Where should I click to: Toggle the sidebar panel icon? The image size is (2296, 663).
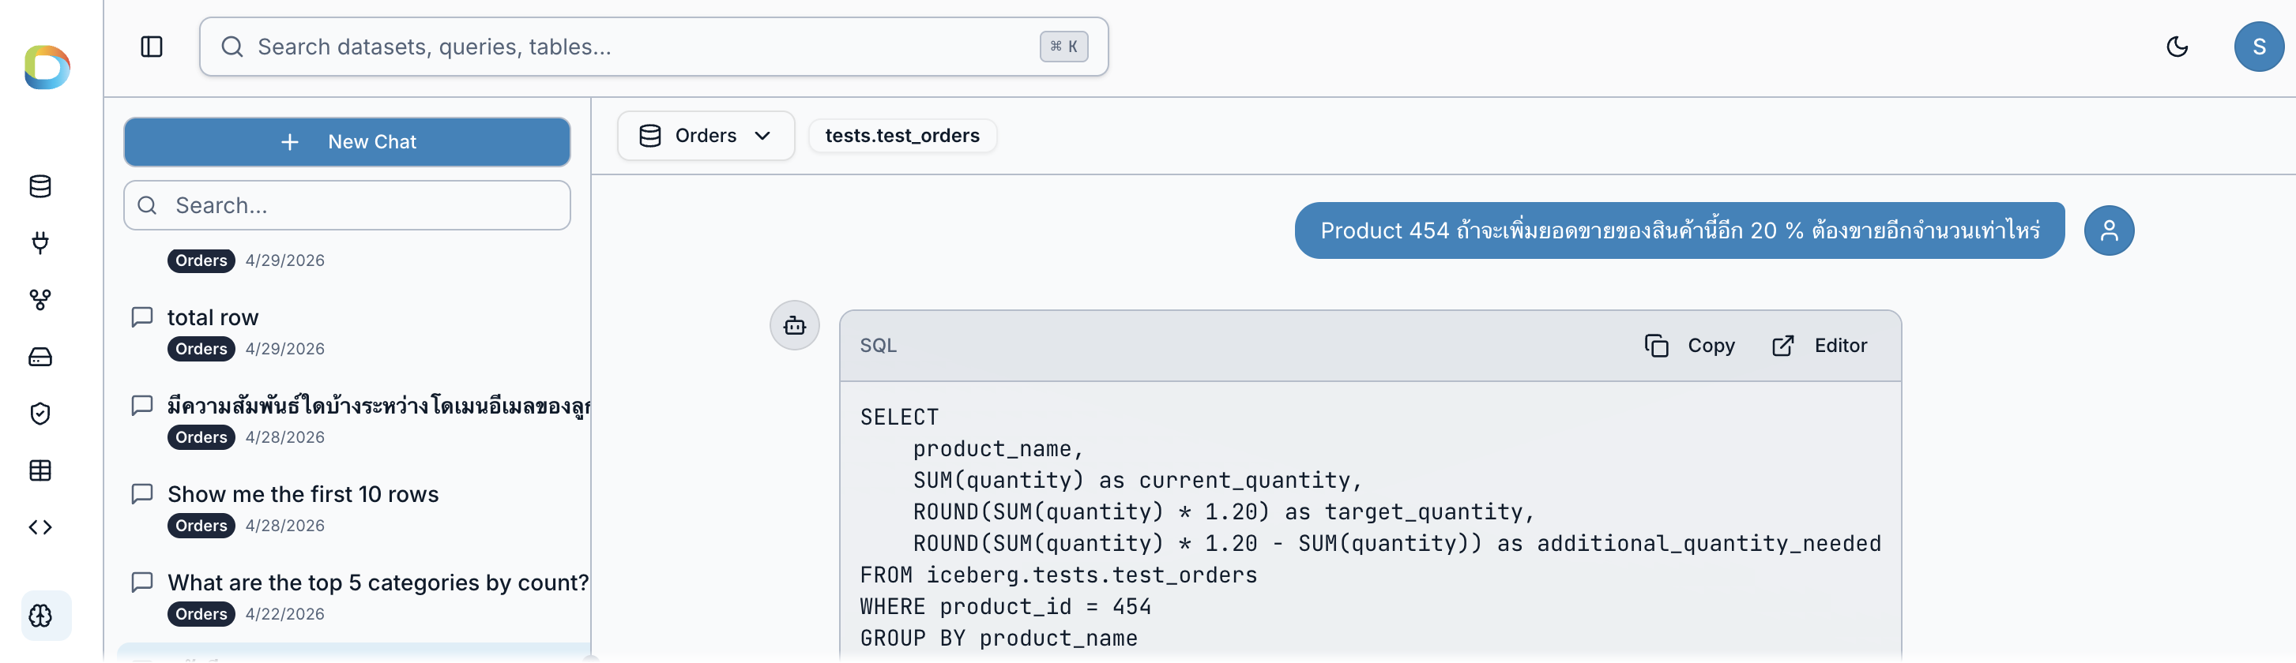pos(152,47)
